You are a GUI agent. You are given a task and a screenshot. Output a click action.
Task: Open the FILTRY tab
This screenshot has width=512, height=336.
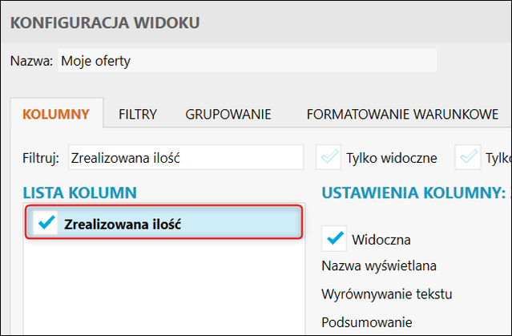(138, 114)
